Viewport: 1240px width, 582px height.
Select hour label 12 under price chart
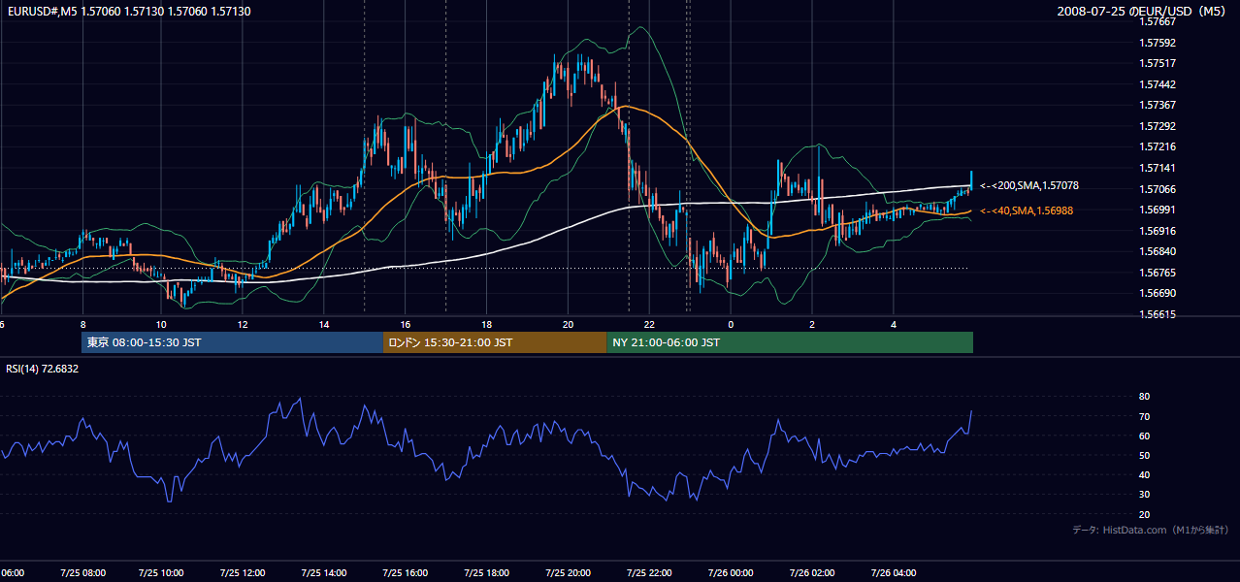click(x=243, y=325)
